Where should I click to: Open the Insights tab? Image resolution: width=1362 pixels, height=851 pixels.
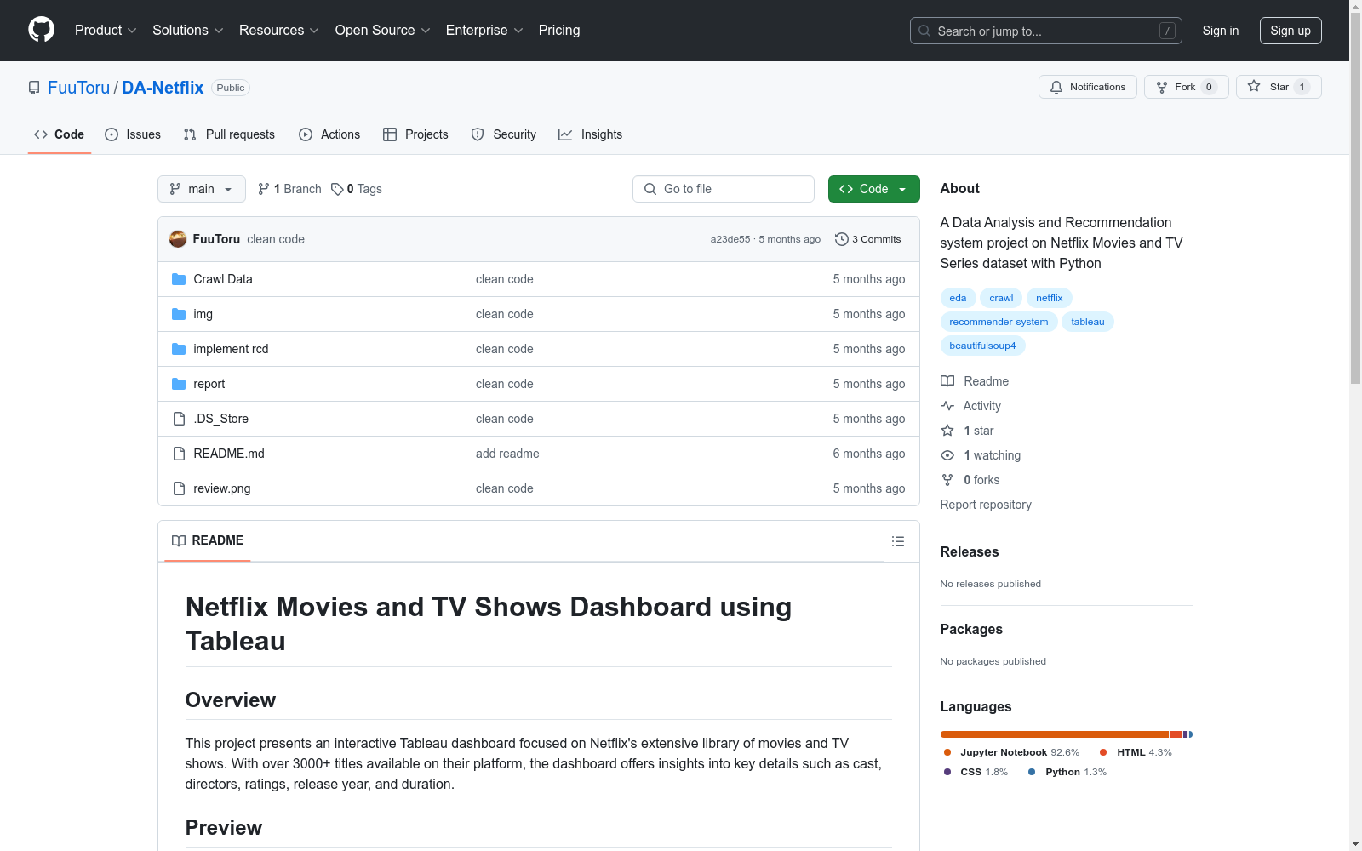(590, 134)
